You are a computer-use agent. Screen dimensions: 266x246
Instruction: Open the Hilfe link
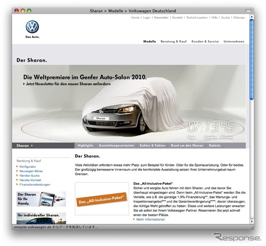click(x=214, y=17)
